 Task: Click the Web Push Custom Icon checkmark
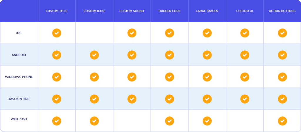point(94,121)
